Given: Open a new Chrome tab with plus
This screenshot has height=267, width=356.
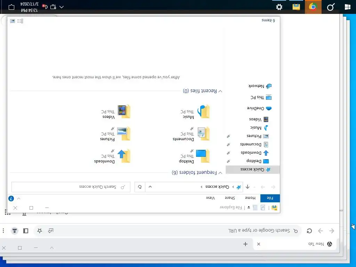Looking at the screenshot, I should [x=245, y=244].
